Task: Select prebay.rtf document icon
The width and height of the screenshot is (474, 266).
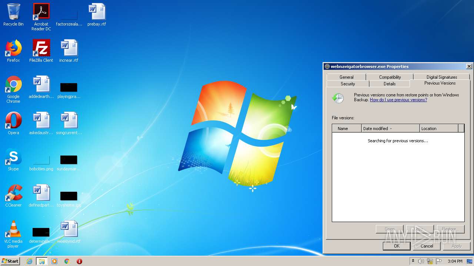Action: tap(97, 15)
